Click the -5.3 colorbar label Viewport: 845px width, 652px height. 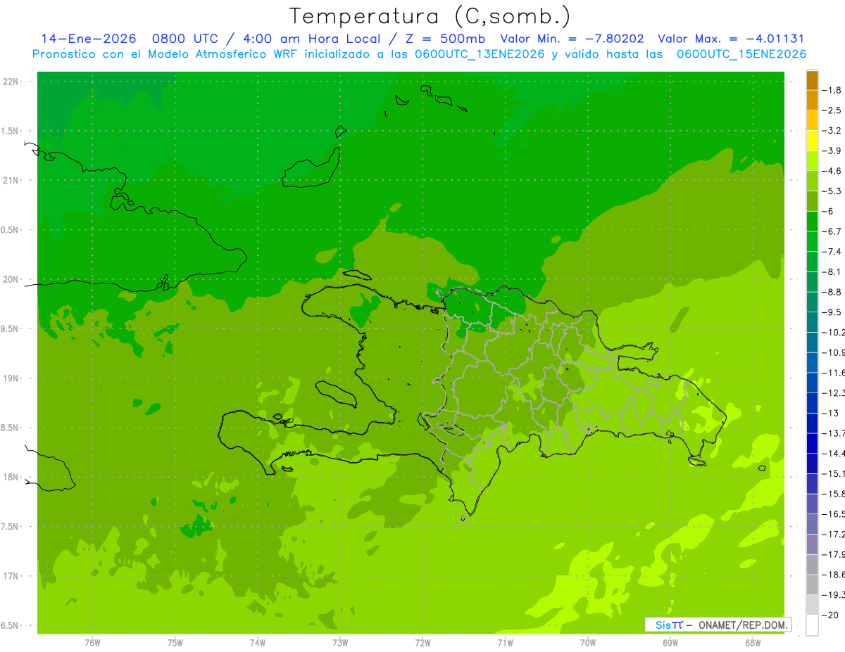click(x=832, y=191)
